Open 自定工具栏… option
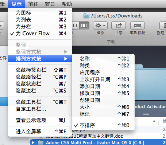Screen dimensions: 166x145 40,109
